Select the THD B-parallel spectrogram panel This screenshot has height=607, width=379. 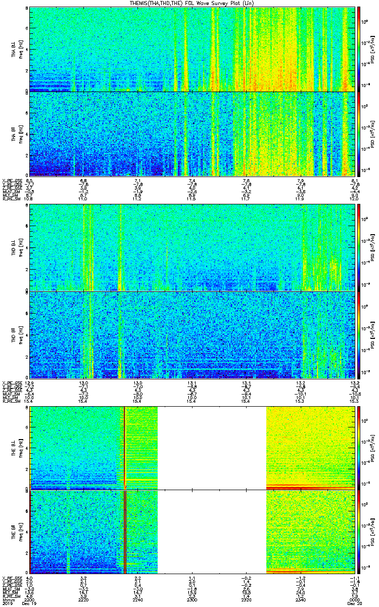(x=192, y=335)
